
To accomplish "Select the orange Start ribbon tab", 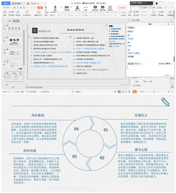I will click(40, 7).
